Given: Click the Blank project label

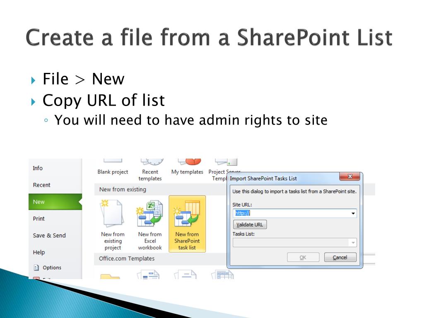Looking at the screenshot, I should pos(113,172).
